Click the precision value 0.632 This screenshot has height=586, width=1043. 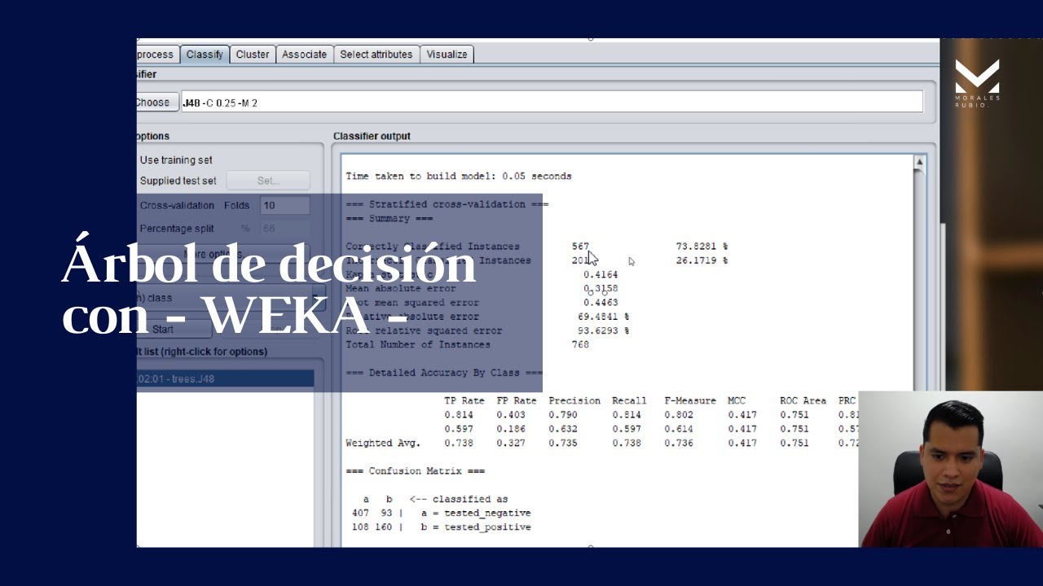(563, 428)
